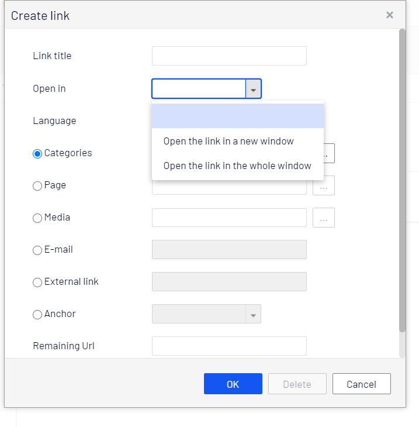Open the Anchor dropdown list
This screenshot has width=419, height=427.
pyautogui.click(x=253, y=314)
